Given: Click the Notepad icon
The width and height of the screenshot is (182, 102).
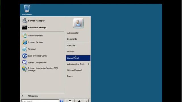Looking at the screenshot, I should click(25, 49).
